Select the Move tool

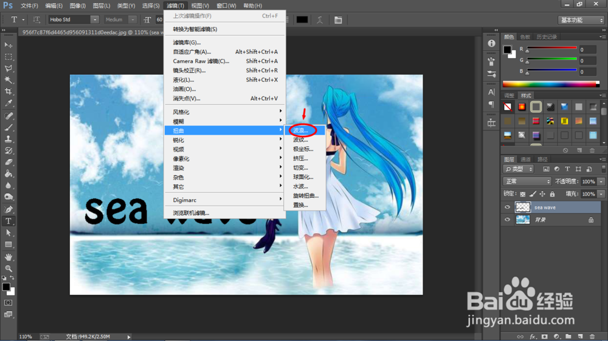tap(8, 46)
